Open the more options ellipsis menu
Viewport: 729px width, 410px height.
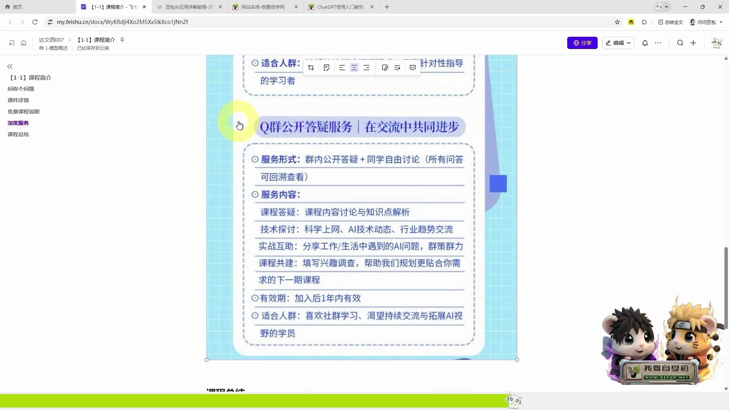658,43
